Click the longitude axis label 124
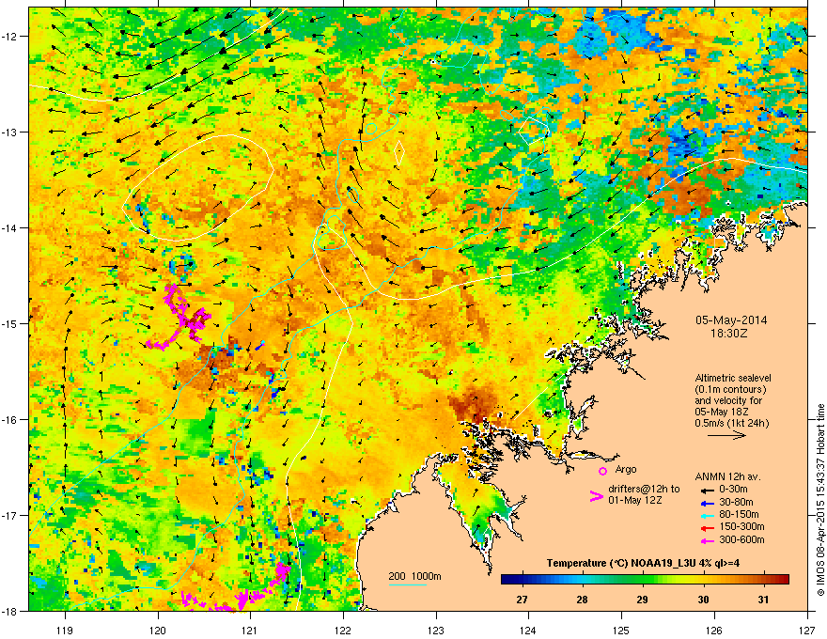The width and height of the screenshot is (827, 639). (x=528, y=630)
